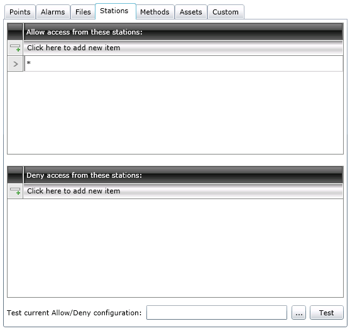Select the asterisk station entry in Allow list
The image size is (350, 331).
[183, 64]
